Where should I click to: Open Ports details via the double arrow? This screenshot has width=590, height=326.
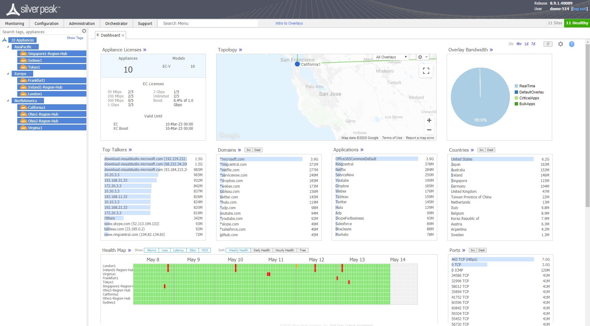(x=464, y=250)
